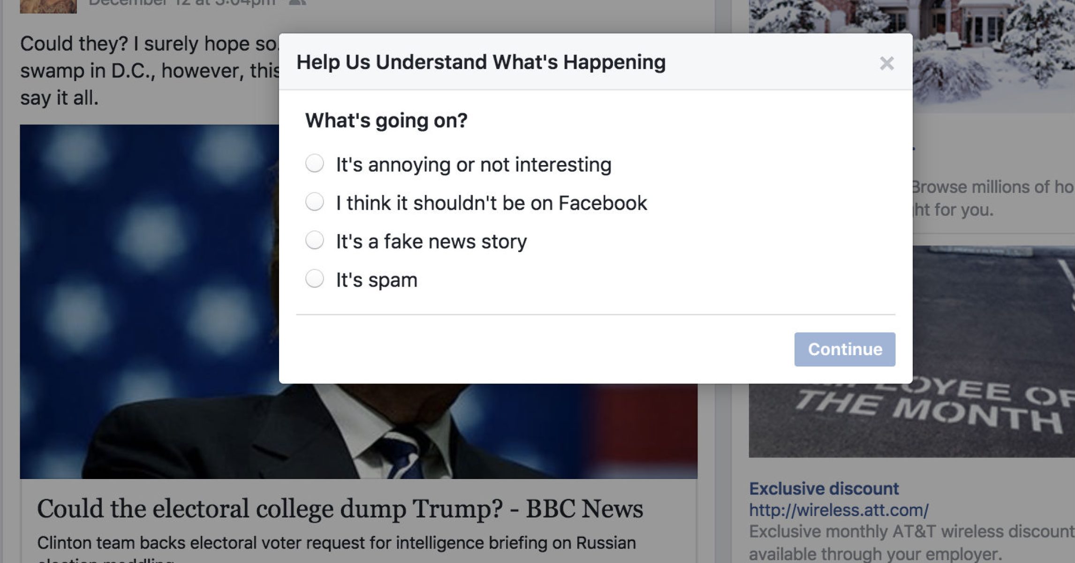
Task: Choose 'I think it shouldn't be on Facebook'
Action: (x=315, y=202)
